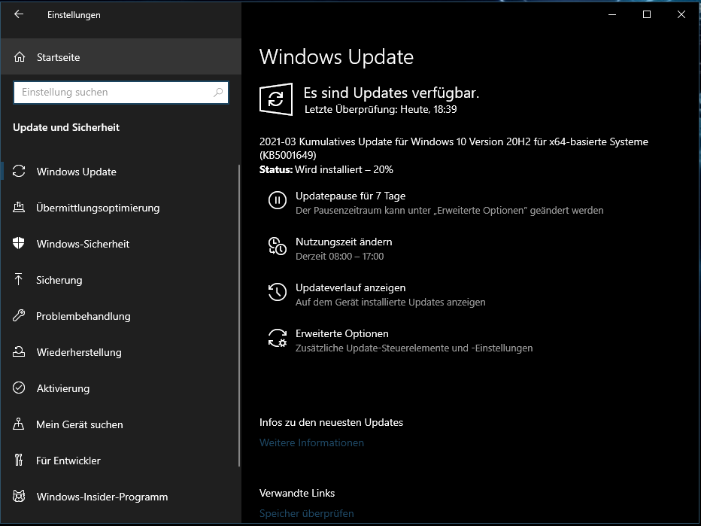Open Nutzungszeit ändern

click(330, 248)
